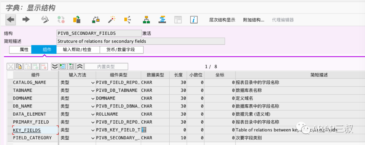Open typing method dropdown for DOMNAME

[x=93, y=98]
